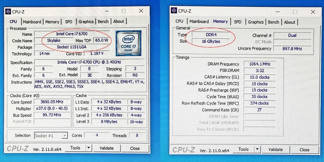Click the Revision value R0

coord(135,75)
